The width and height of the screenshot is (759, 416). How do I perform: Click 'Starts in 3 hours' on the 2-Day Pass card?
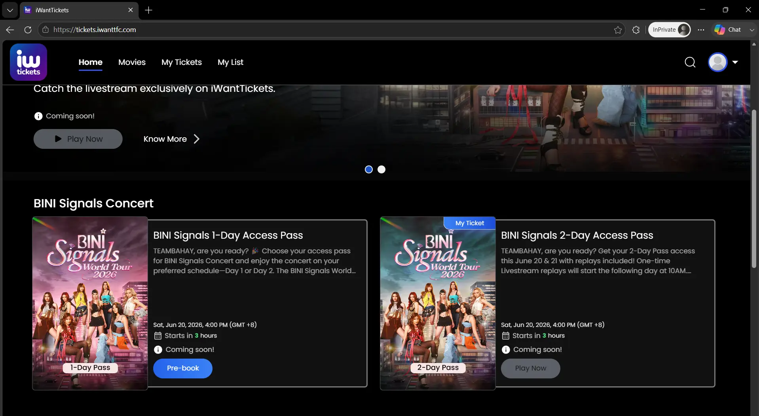(x=539, y=336)
